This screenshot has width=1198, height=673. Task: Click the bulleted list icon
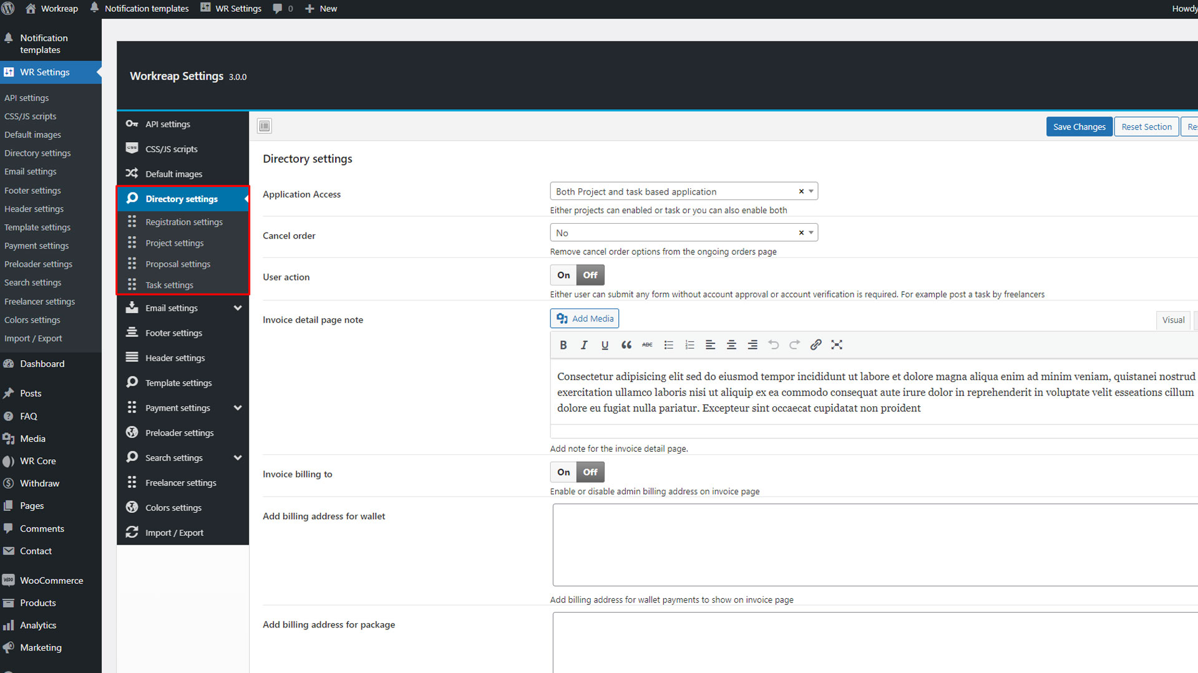pyautogui.click(x=668, y=345)
